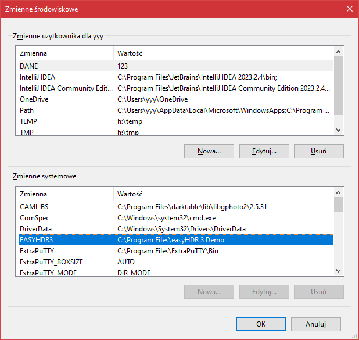Sort user variables by Zmienna column header
This screenshot has height=340, width=359.
[x=64, y=53]
